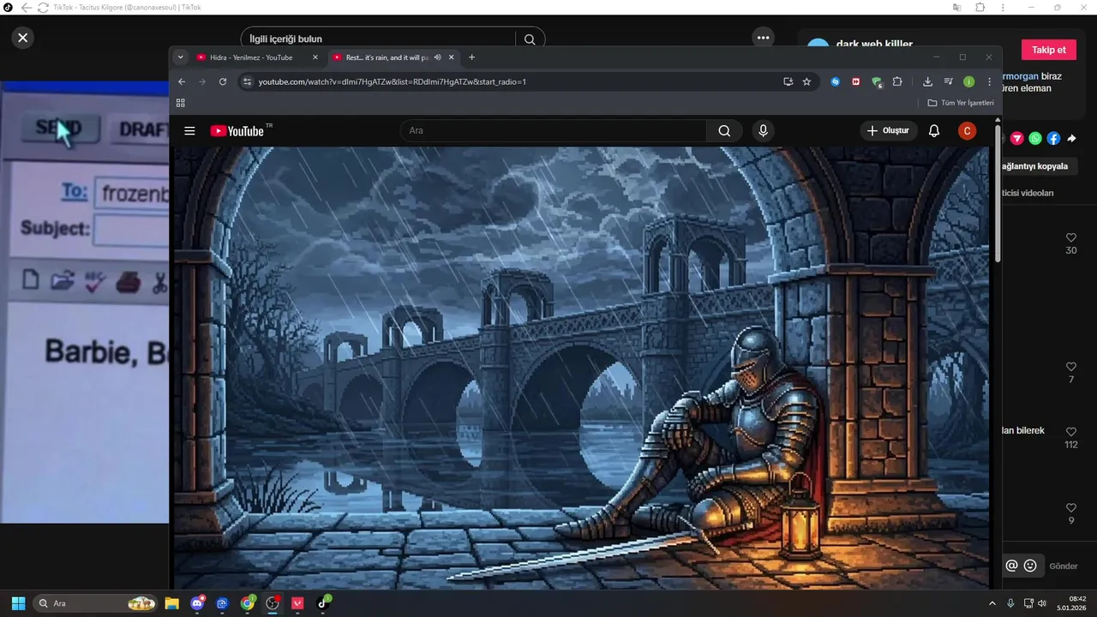Click the 'Takip et' follow button
The image size is (1097, 617).
1049,50
